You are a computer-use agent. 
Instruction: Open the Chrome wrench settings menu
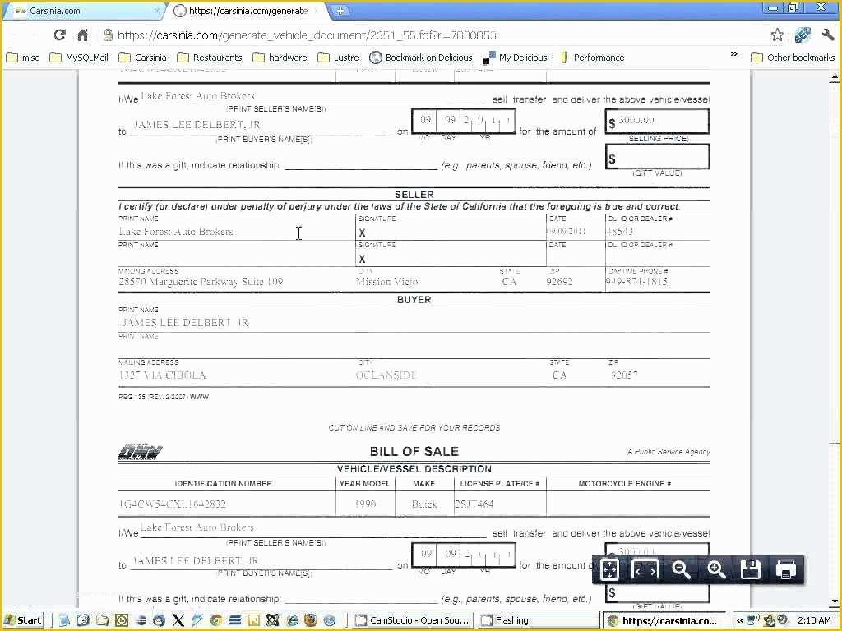pos(827,35)
